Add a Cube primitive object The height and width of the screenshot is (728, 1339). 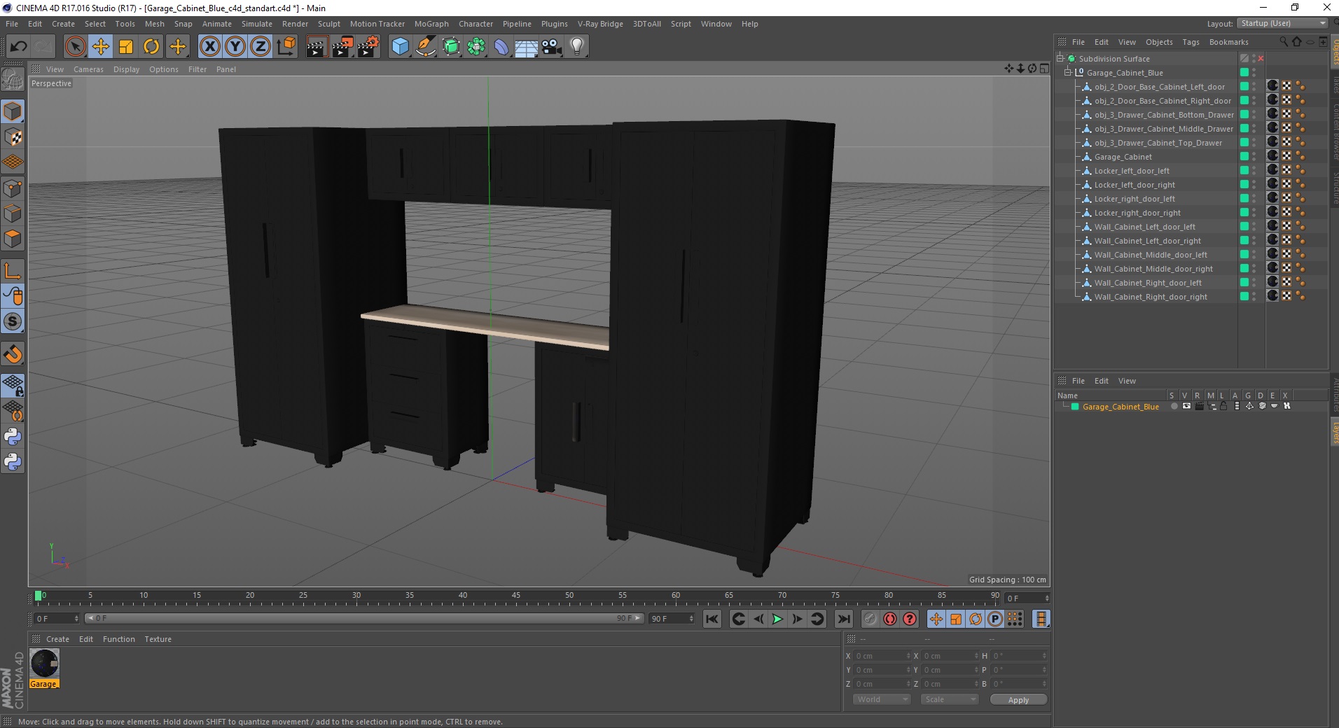click(x=400, y=47)
